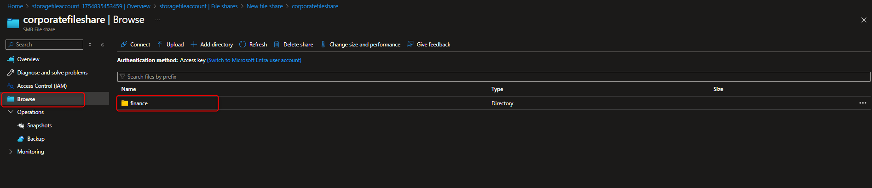
Task: Close the corporatefileshare blade
Action: pyautogui.click(x=864, y=20)
